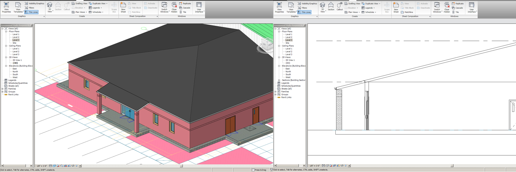Toggle Thin Lines above the 3D view
This screenshot has width=516, height=172.
[31, 12]
